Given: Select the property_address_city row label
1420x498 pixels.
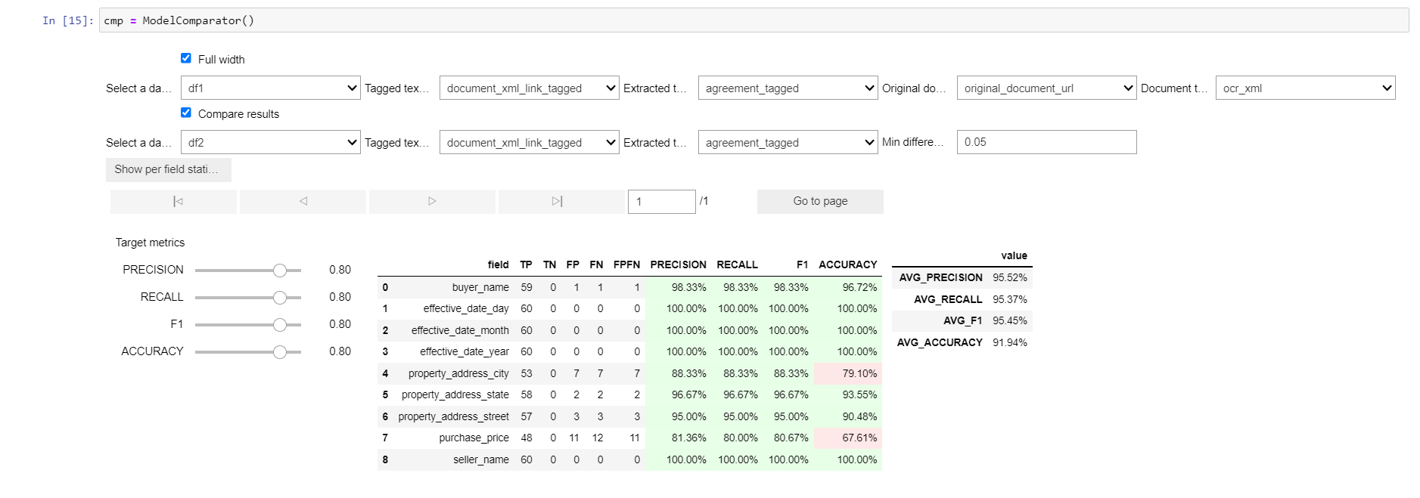Looking at the screenshot, I should 458,373.
